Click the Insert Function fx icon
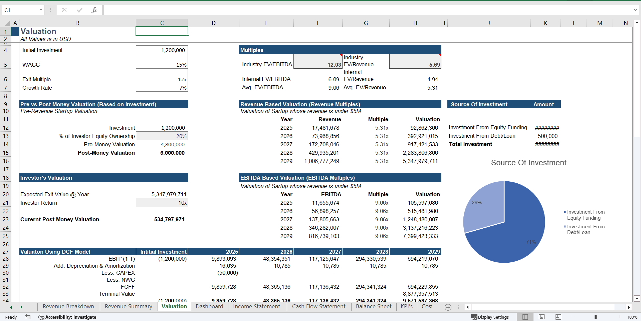Image resolution: width=641 pixels, height=322 pixels. [x=94, y=10]
